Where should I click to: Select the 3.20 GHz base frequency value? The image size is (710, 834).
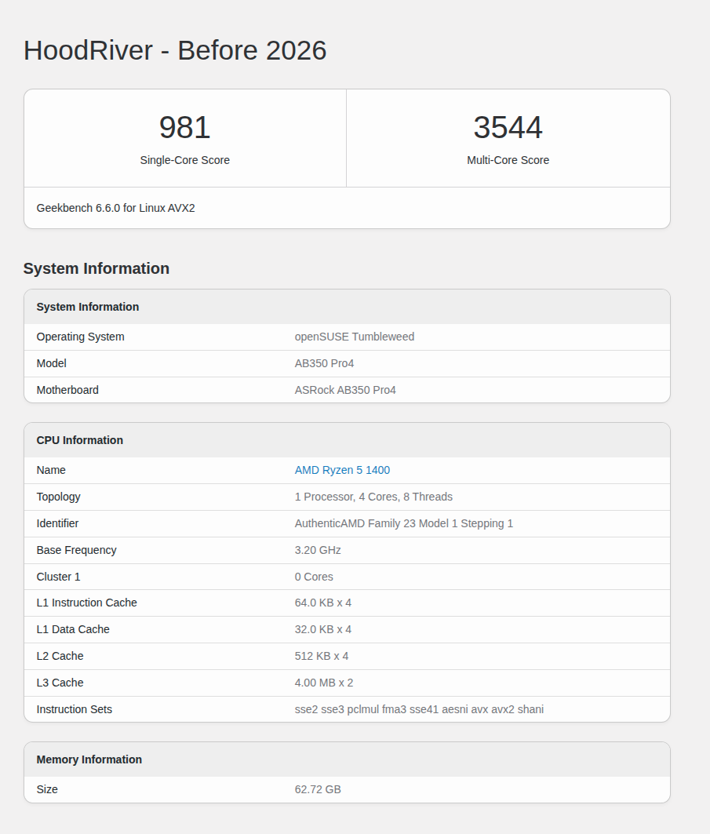(318, 550)
